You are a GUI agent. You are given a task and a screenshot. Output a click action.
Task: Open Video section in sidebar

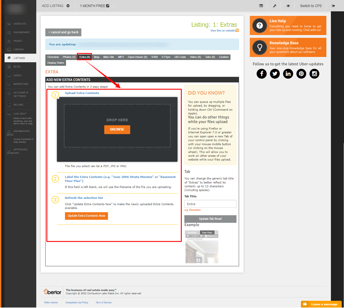[x=17, y=75]
